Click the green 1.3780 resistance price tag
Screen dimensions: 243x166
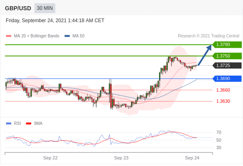pos(227,45)
